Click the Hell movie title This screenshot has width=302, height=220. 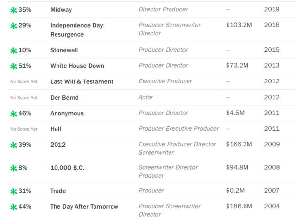point(56,129)
